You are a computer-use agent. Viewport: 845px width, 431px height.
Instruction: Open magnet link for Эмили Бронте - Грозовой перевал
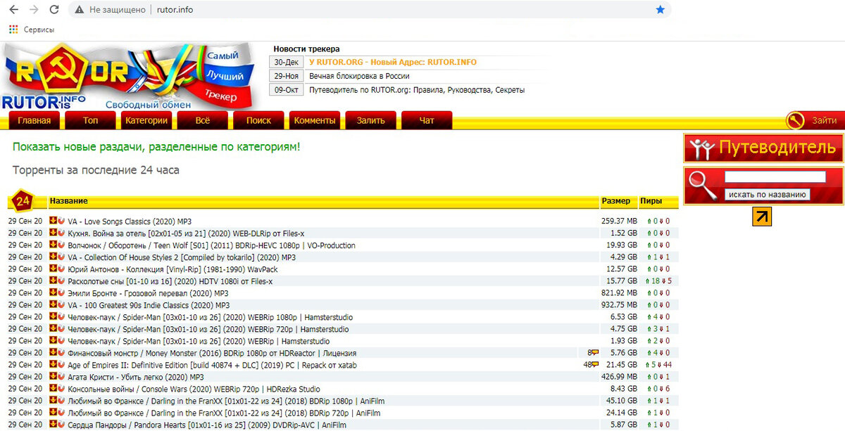[x=61, y=292]
